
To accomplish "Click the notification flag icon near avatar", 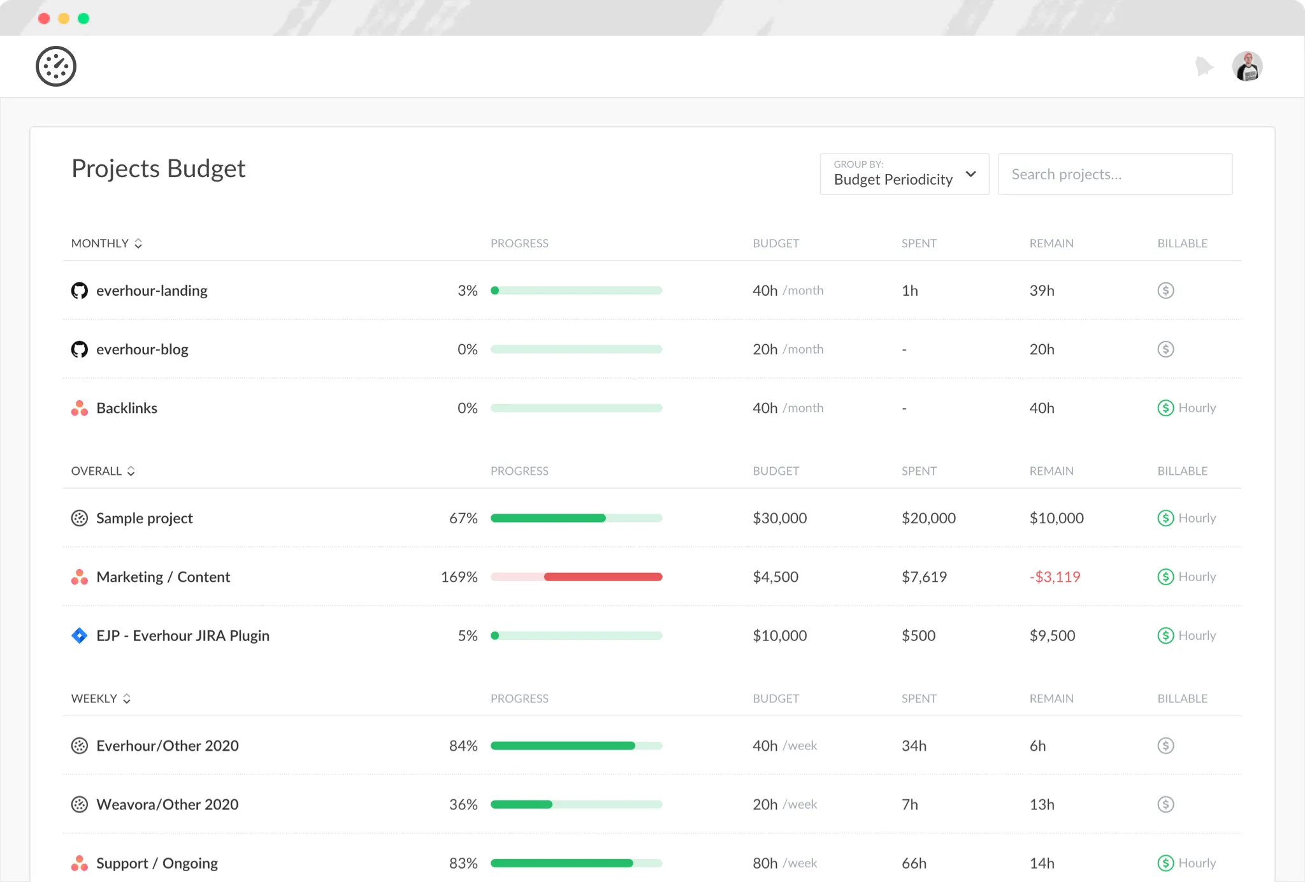I will (1204, 66).
